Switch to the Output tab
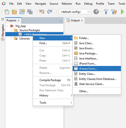 (75, 21)
